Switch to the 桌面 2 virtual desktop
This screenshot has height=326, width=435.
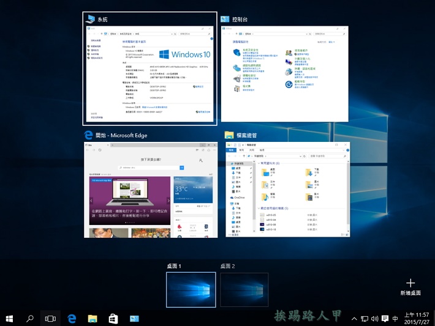click(x=244, y=290)
